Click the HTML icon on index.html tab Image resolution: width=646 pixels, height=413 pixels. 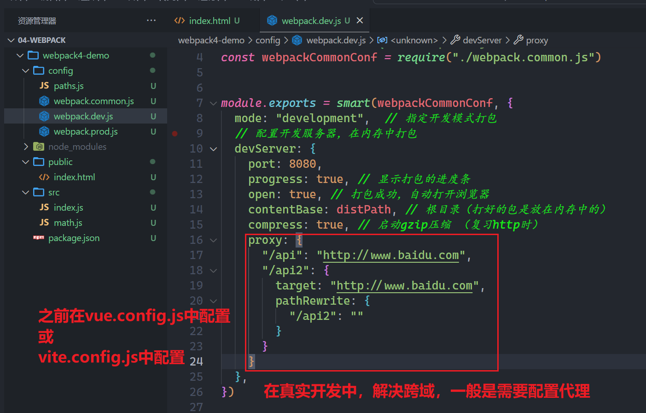(180, 21)
